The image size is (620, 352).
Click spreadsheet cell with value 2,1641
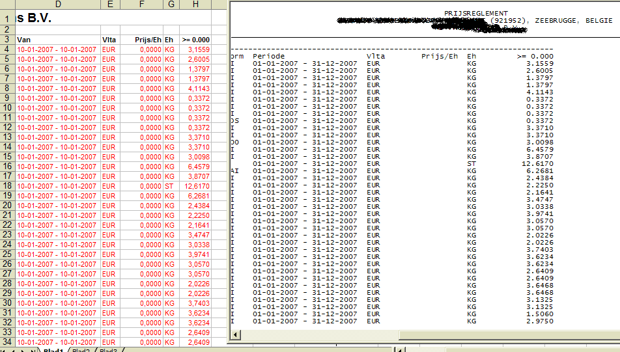[x=195, y=225]
